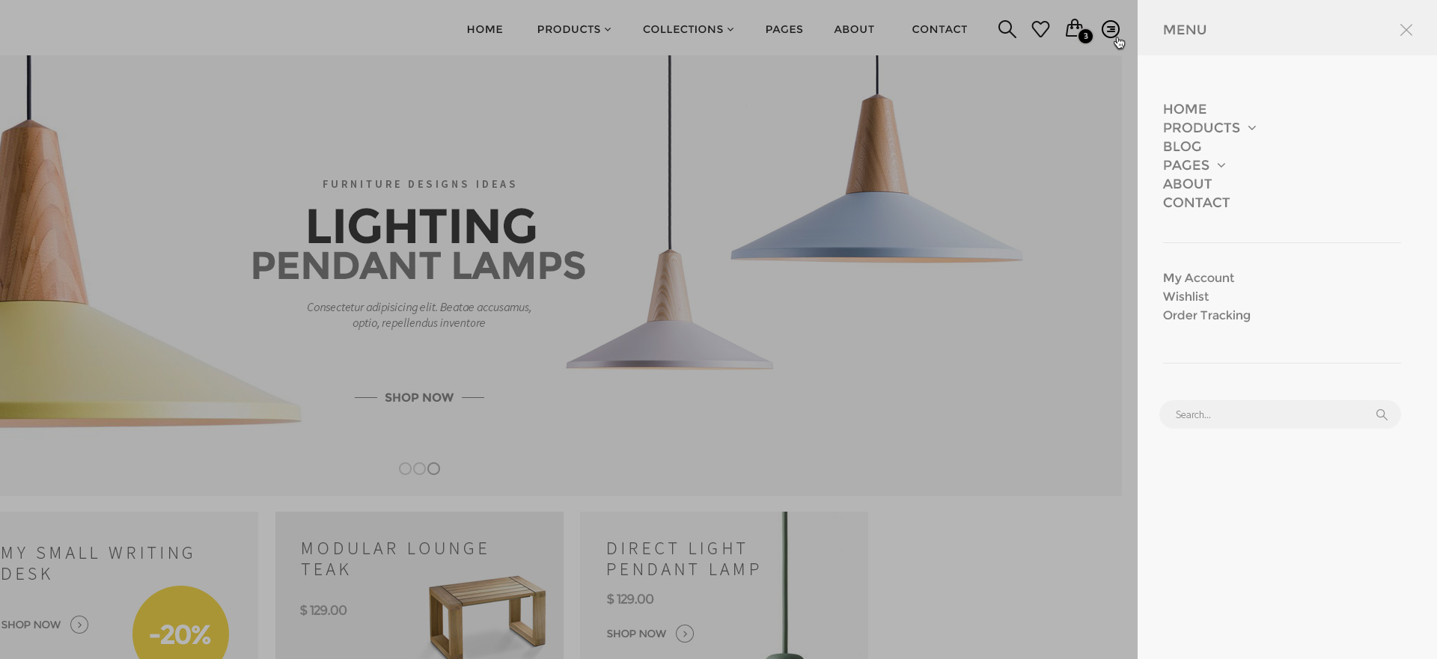
Task: Expand PRODUCTS dropdown in top navigation
Action: point(574,29)
